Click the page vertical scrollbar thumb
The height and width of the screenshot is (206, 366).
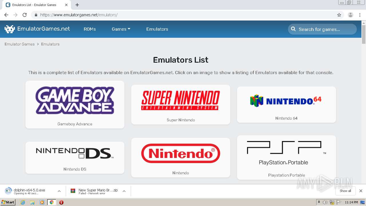point(364,34)
